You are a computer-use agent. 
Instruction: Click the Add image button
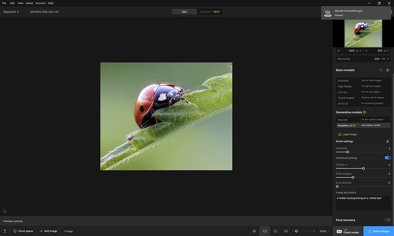point(48,231)
